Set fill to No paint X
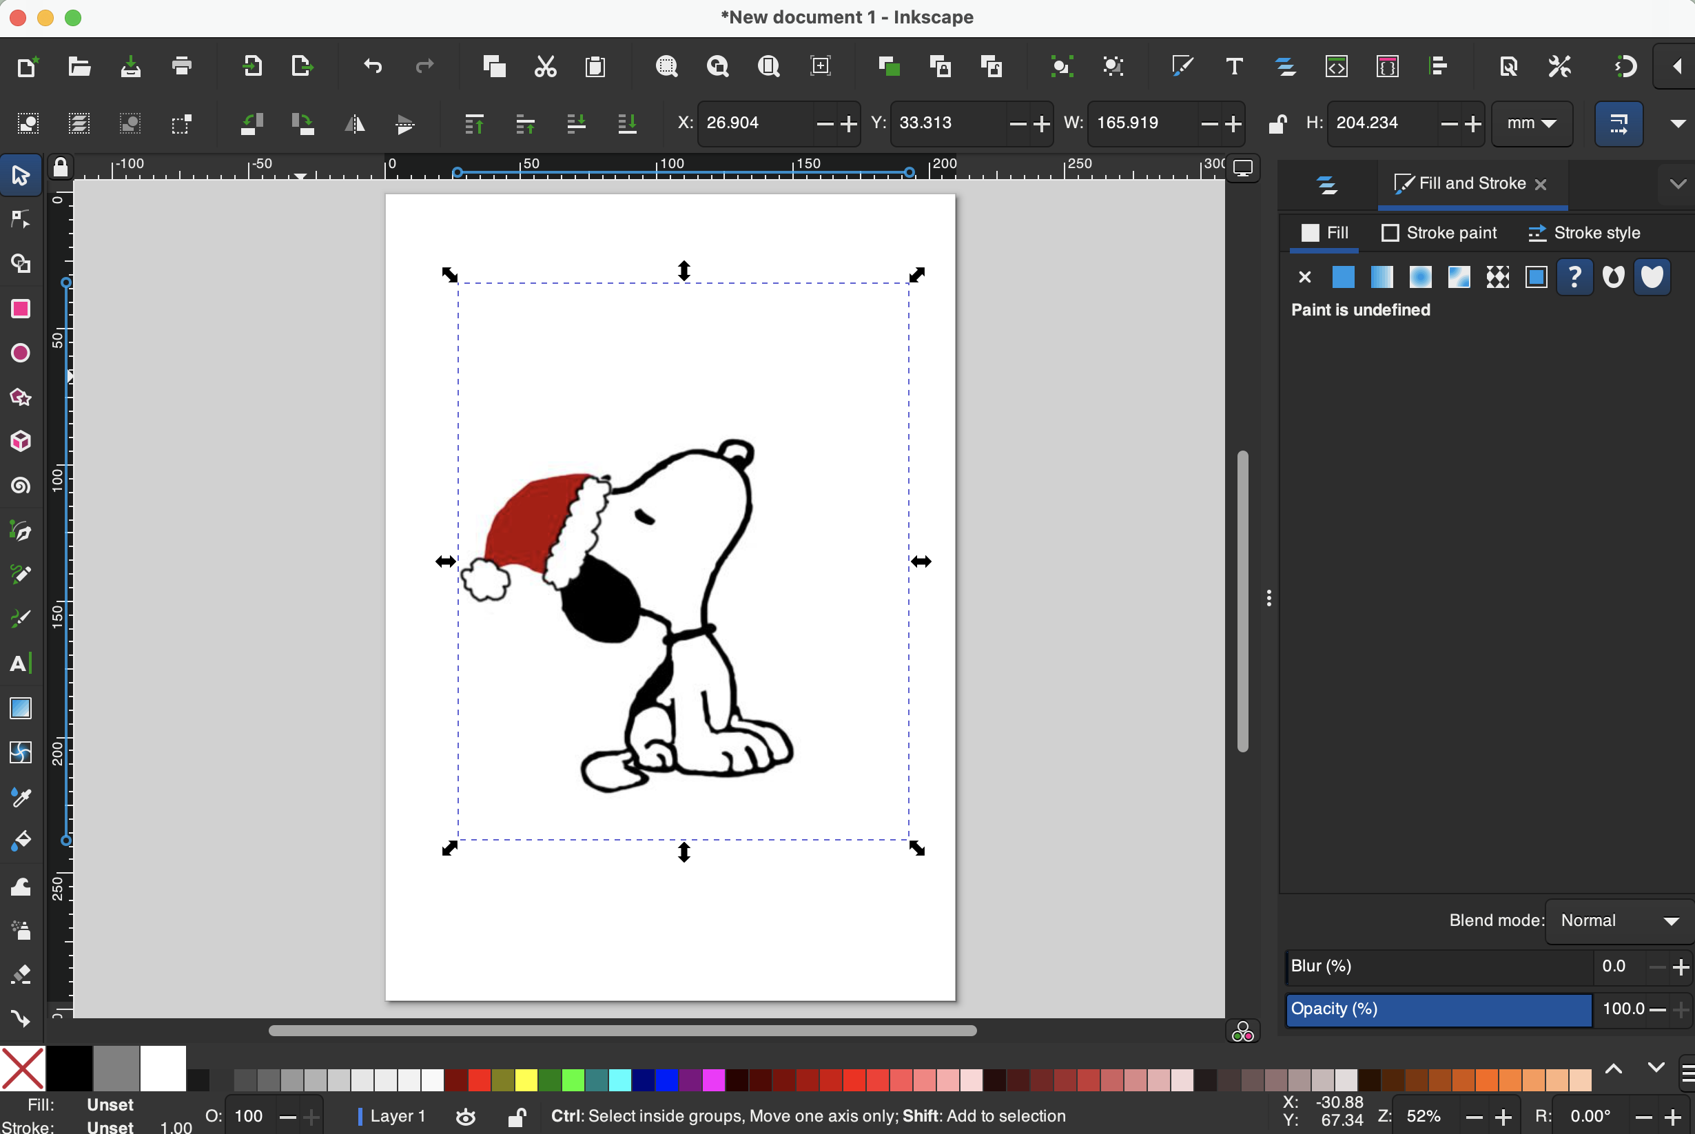1695x1134 pixels. coord(1304,277)
